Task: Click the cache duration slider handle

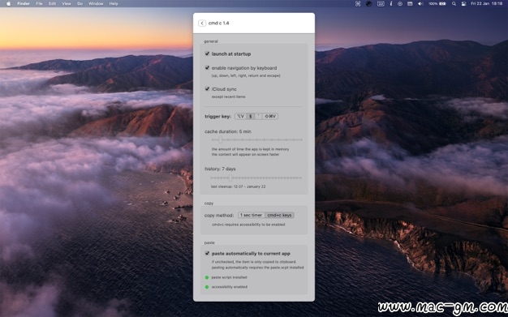Action: [220, 140]
